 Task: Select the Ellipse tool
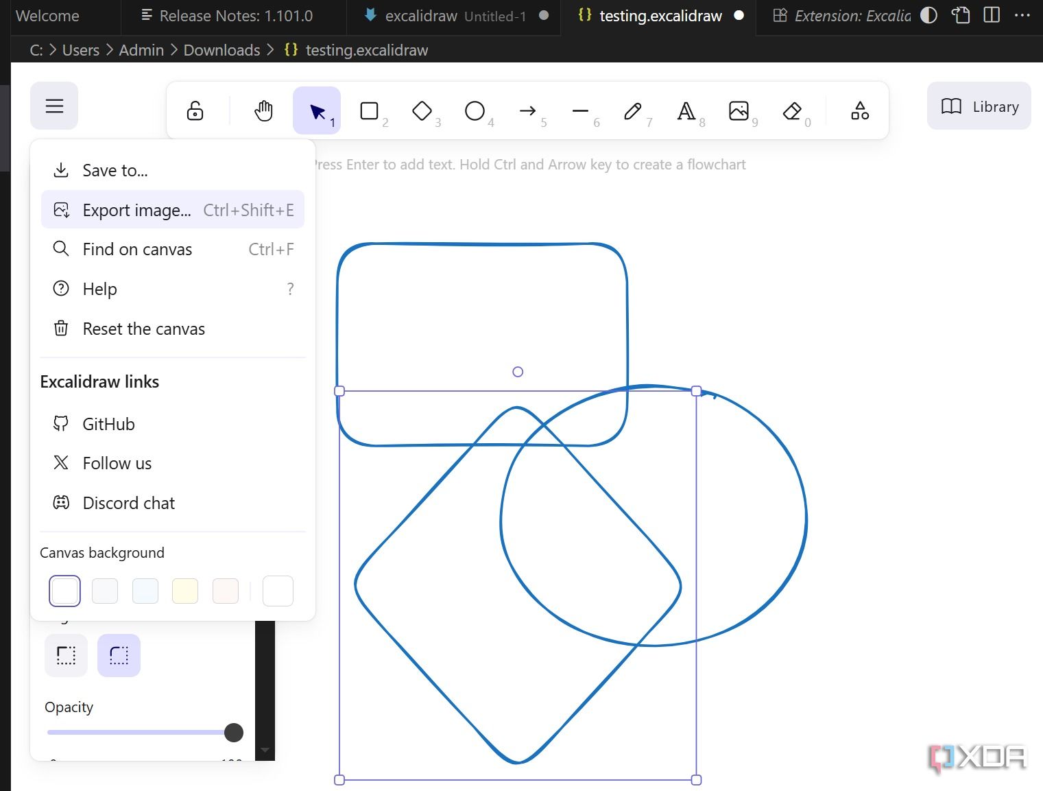coord(475,110)
